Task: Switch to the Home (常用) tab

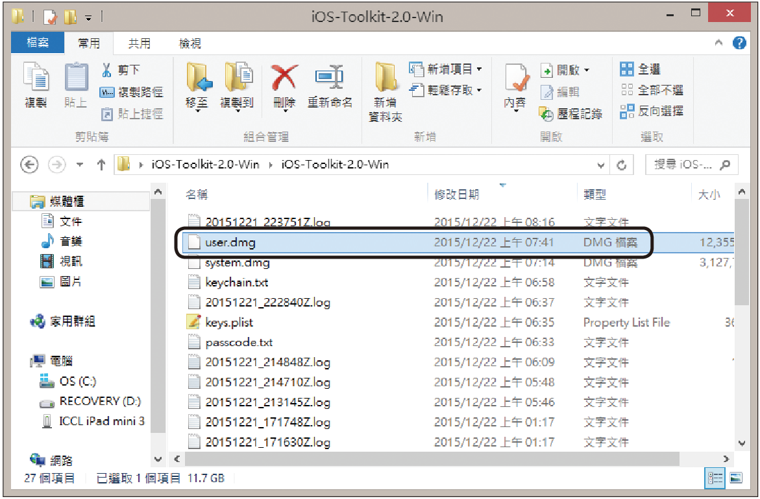Action: [89, 43]
